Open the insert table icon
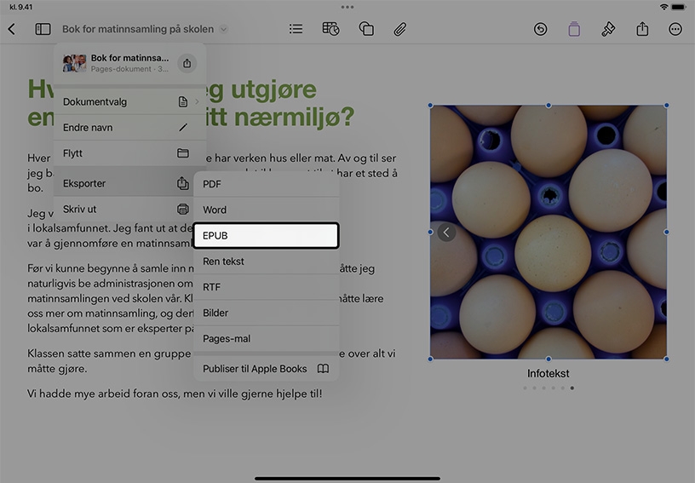695x483 pixels. (330, 29)
